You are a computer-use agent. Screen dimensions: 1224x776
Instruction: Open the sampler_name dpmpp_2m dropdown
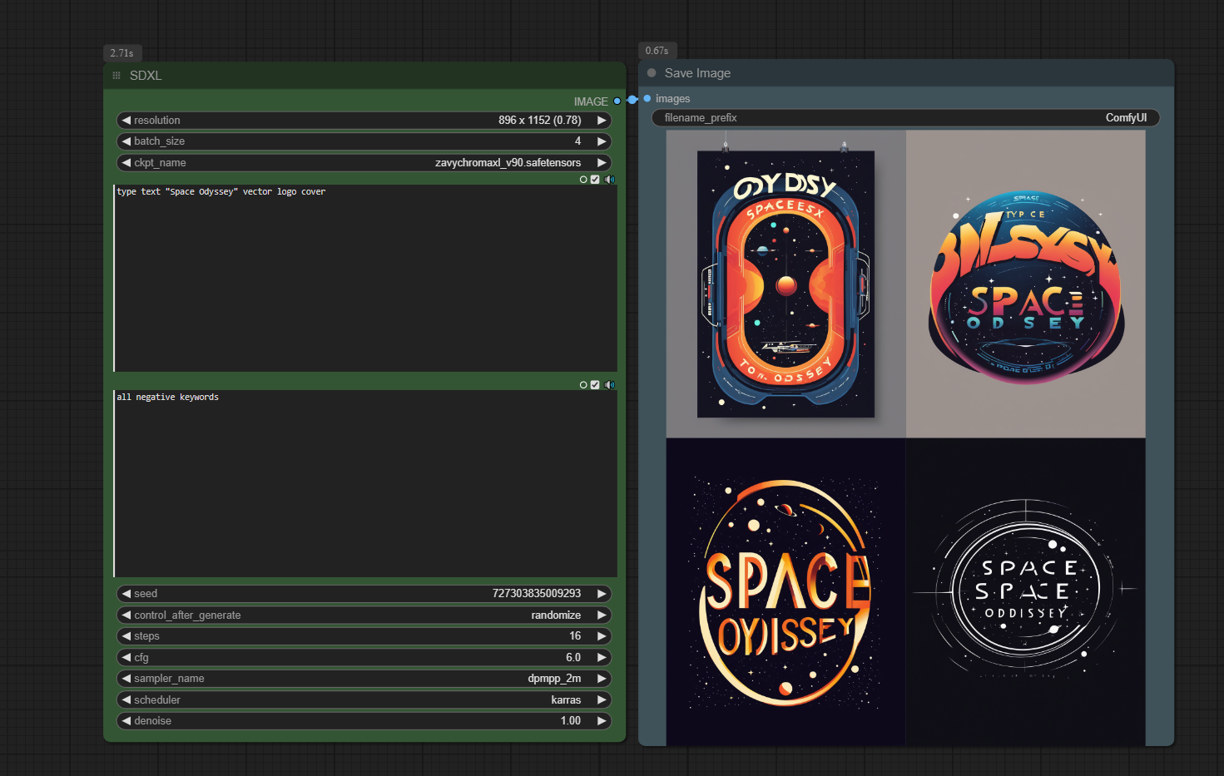(x=364, y=679)
